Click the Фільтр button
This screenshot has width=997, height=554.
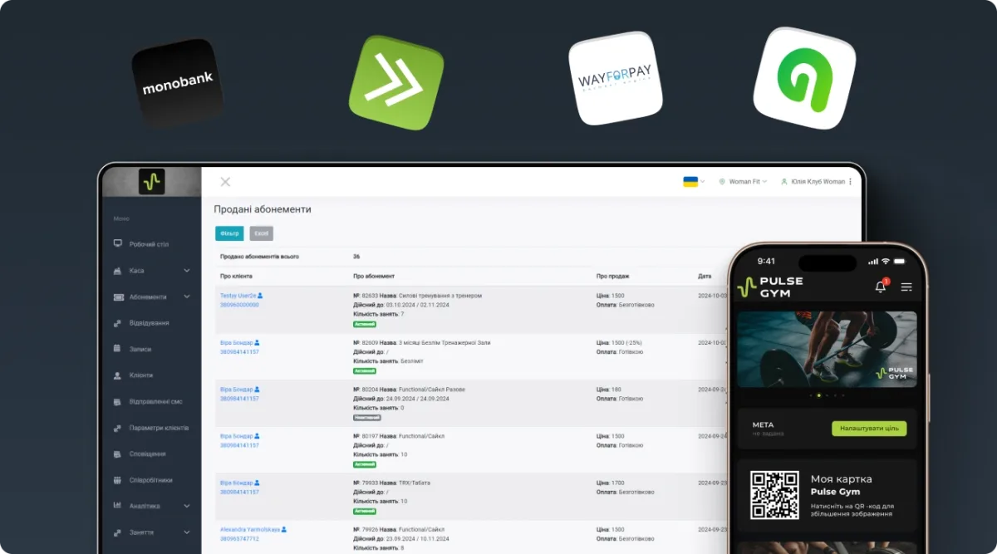point(229,234)
